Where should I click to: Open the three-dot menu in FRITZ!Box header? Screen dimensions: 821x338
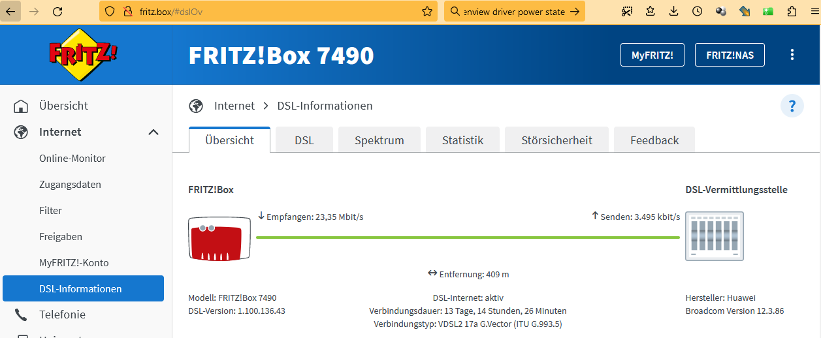pos(792,55)
